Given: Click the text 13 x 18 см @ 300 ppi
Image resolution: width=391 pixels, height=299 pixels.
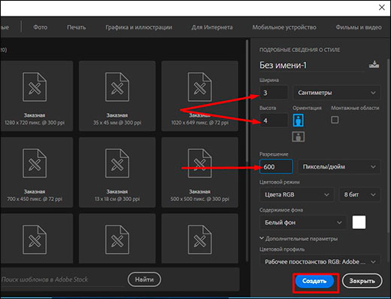Looking at the screenshot, I should 117,199.
